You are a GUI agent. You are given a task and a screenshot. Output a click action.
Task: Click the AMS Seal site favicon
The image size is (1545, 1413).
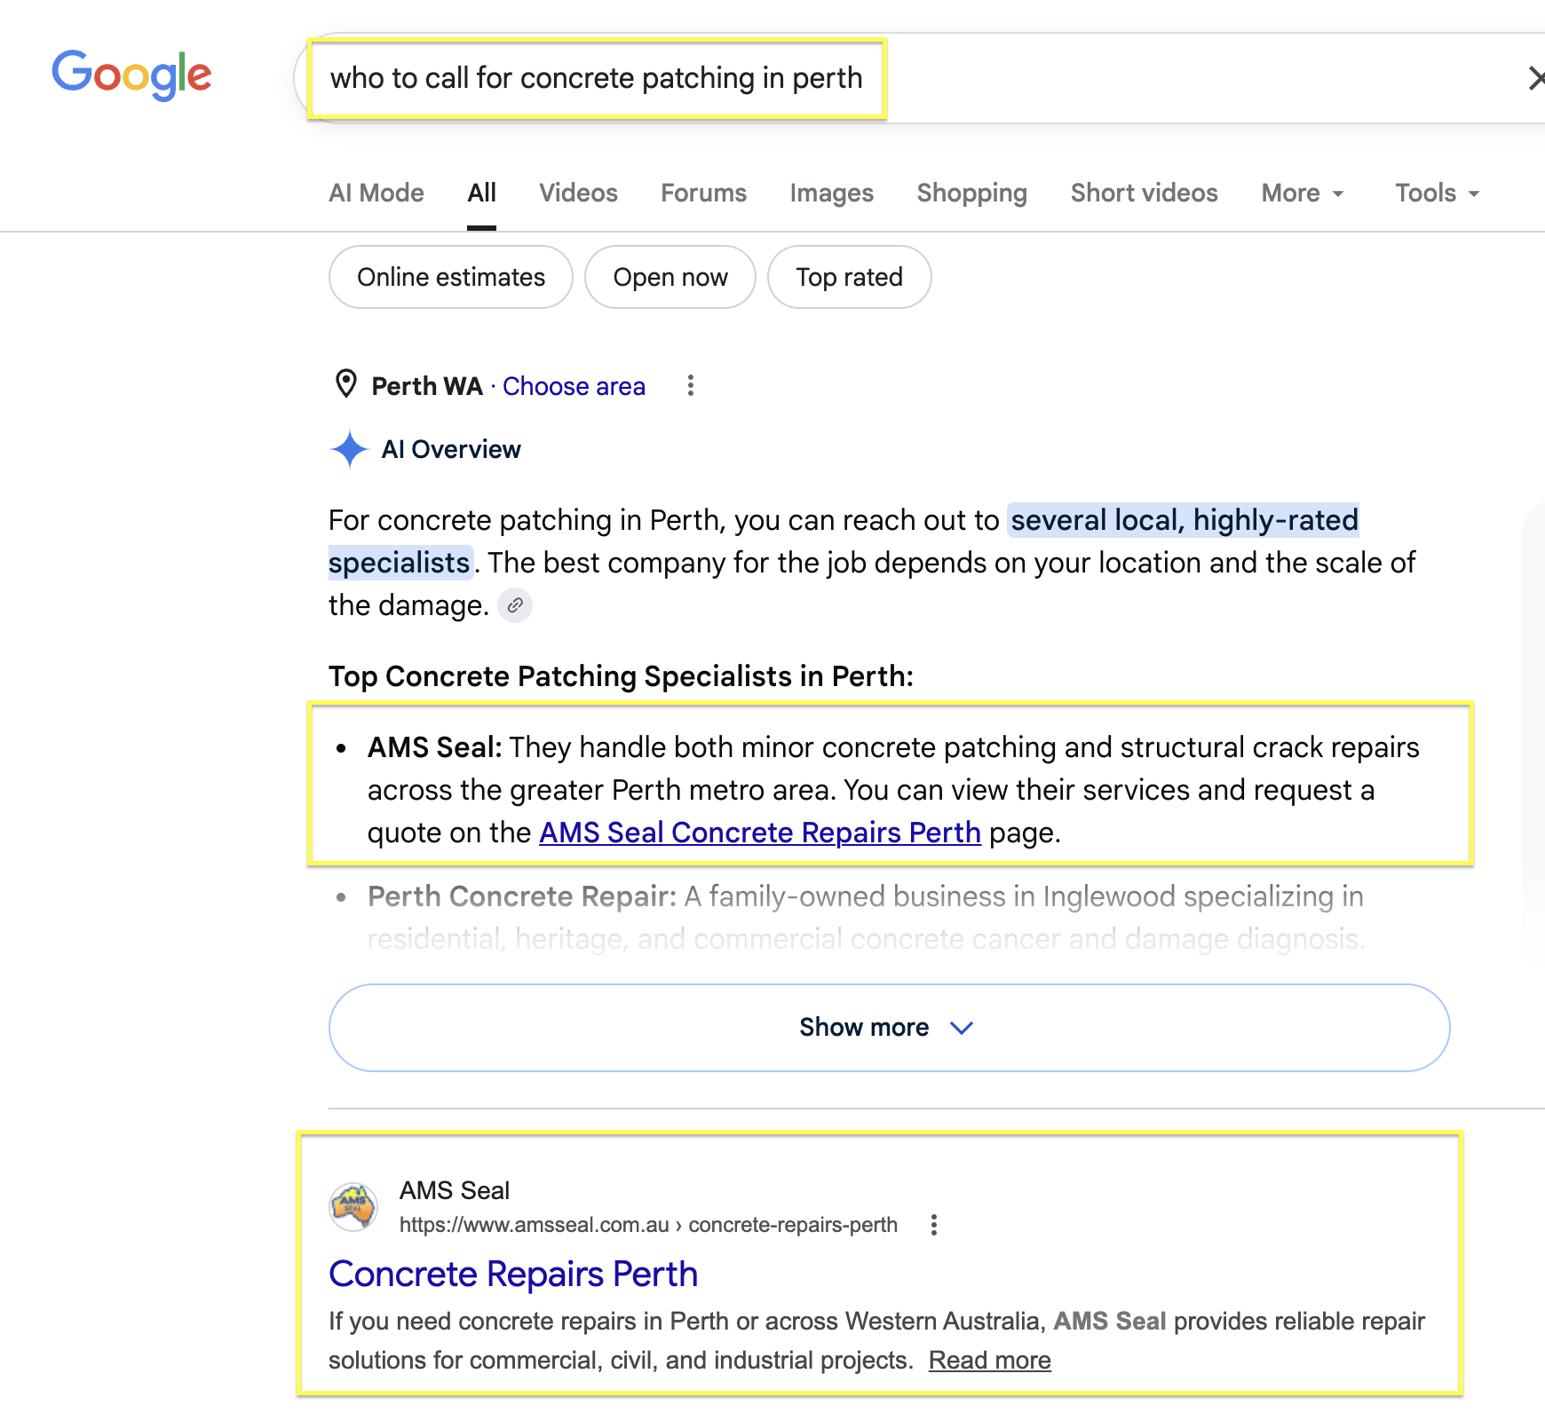(x=353, y=1207)
